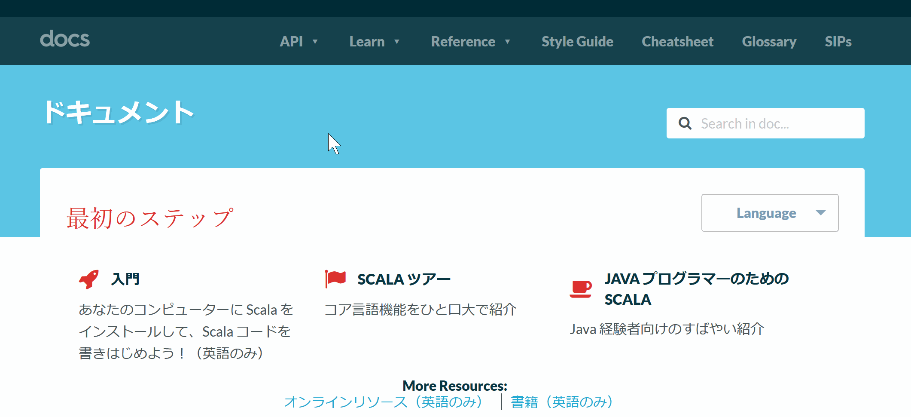Screen dimensions: 911x417
Task: Navigate to the Glossary
Action: tap(769, 41)
